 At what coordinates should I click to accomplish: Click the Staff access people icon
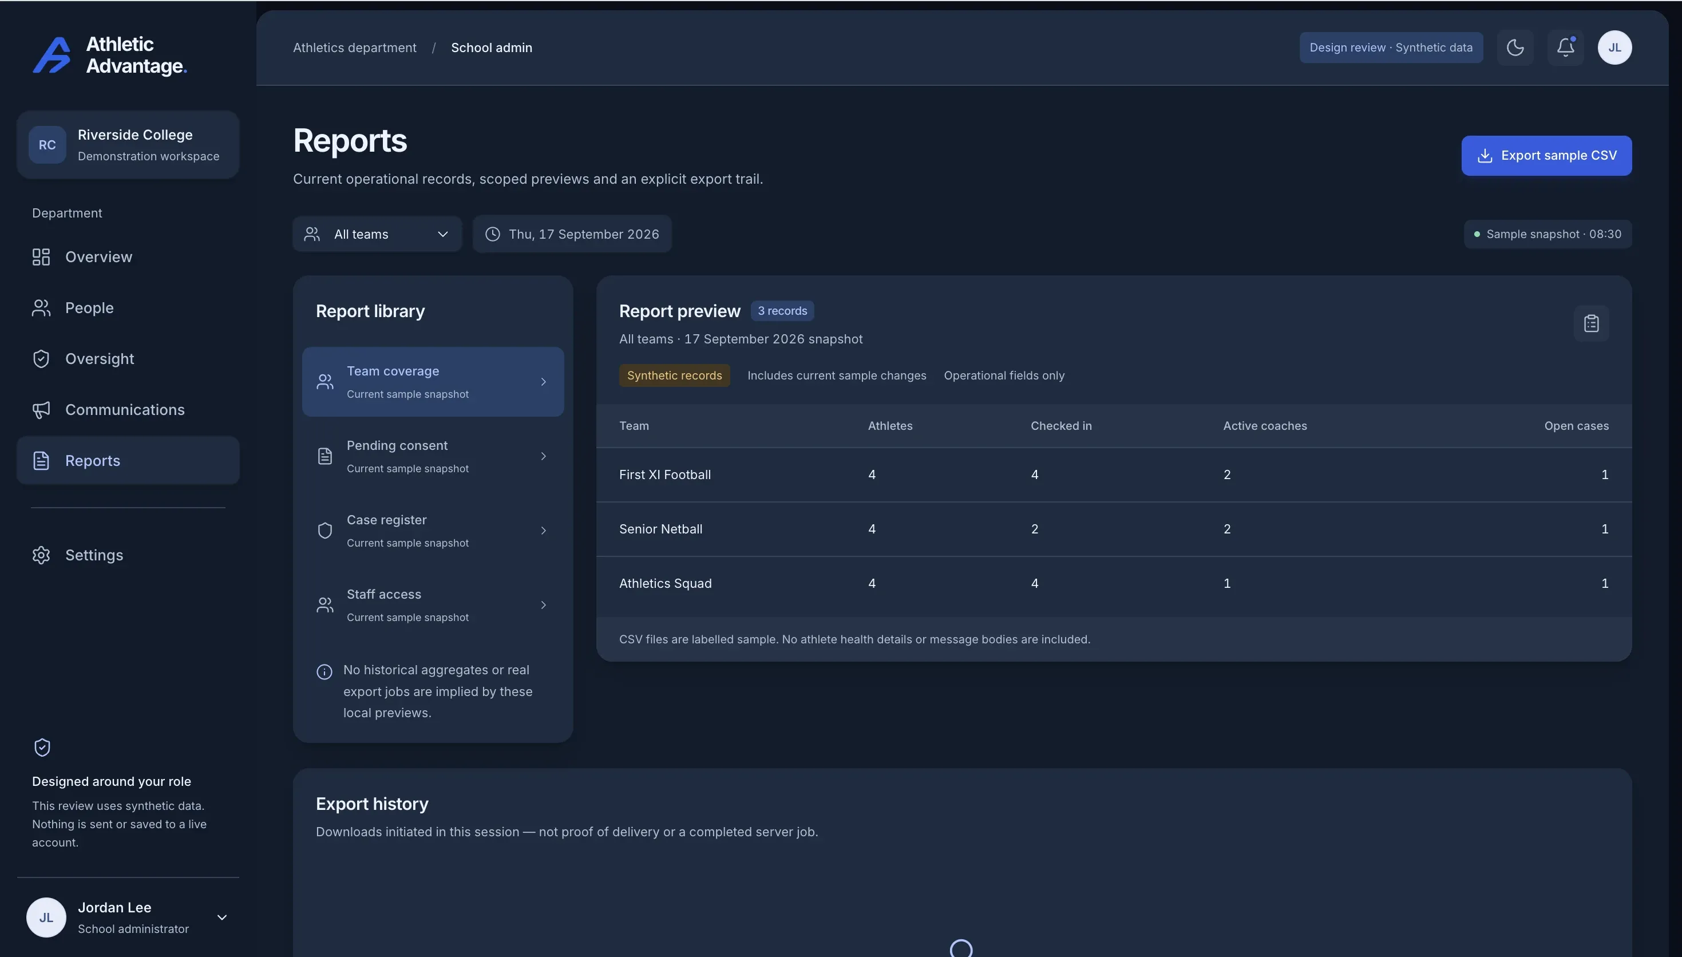click(324, 604)
